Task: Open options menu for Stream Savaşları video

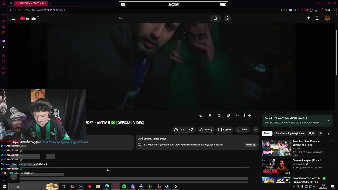Action: coord(331,161)
